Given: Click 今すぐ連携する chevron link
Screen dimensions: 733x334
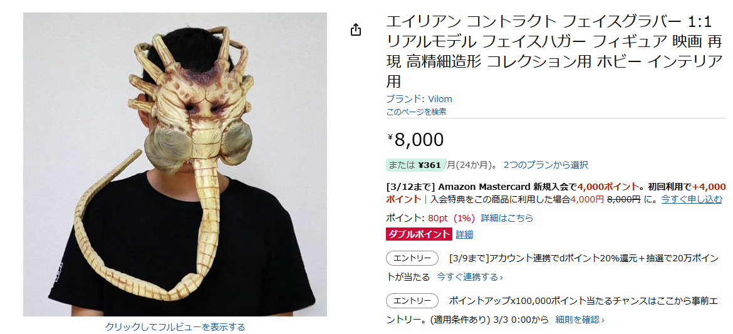Looking at the screenshot, I should [470, 277].
